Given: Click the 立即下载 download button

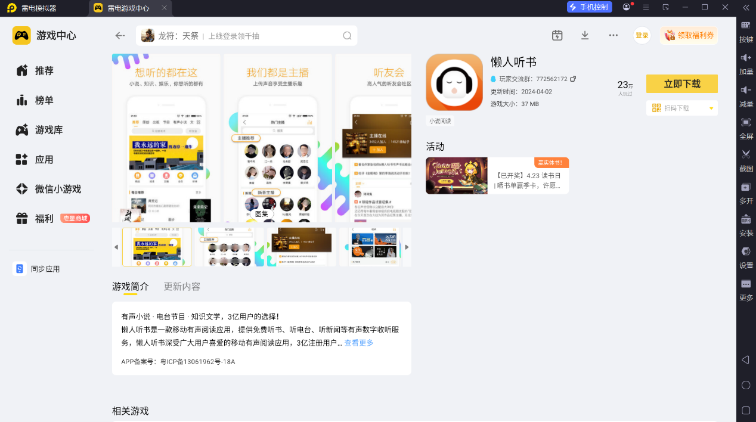Looking at the screenshot, I should coord(682,84).
